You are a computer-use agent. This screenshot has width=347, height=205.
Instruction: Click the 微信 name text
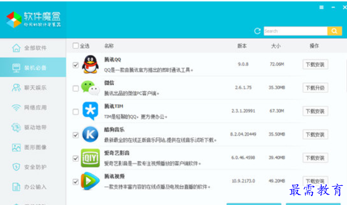point(109,83)
